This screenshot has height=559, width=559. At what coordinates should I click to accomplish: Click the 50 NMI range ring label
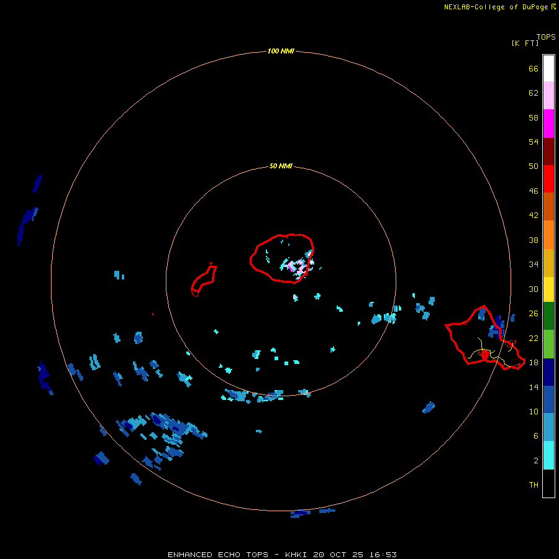click(x=281, y=166)
